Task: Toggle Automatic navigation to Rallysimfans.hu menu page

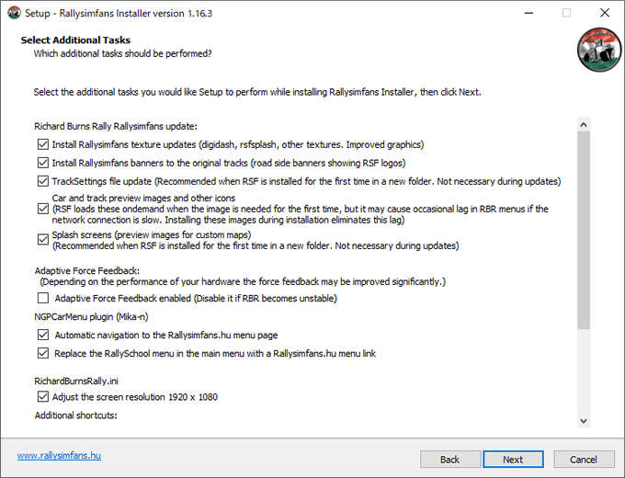Action: pos(43,335)
